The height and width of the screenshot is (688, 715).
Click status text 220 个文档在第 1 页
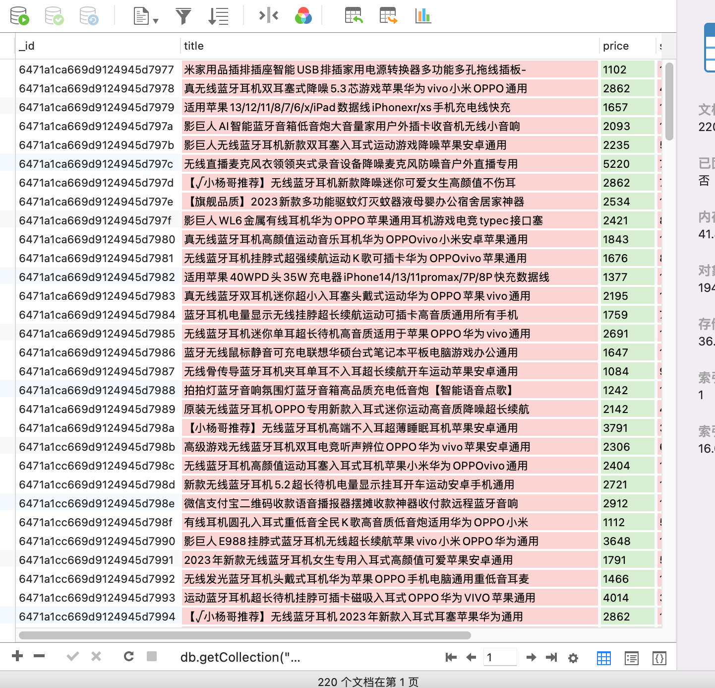click(368, 682)
